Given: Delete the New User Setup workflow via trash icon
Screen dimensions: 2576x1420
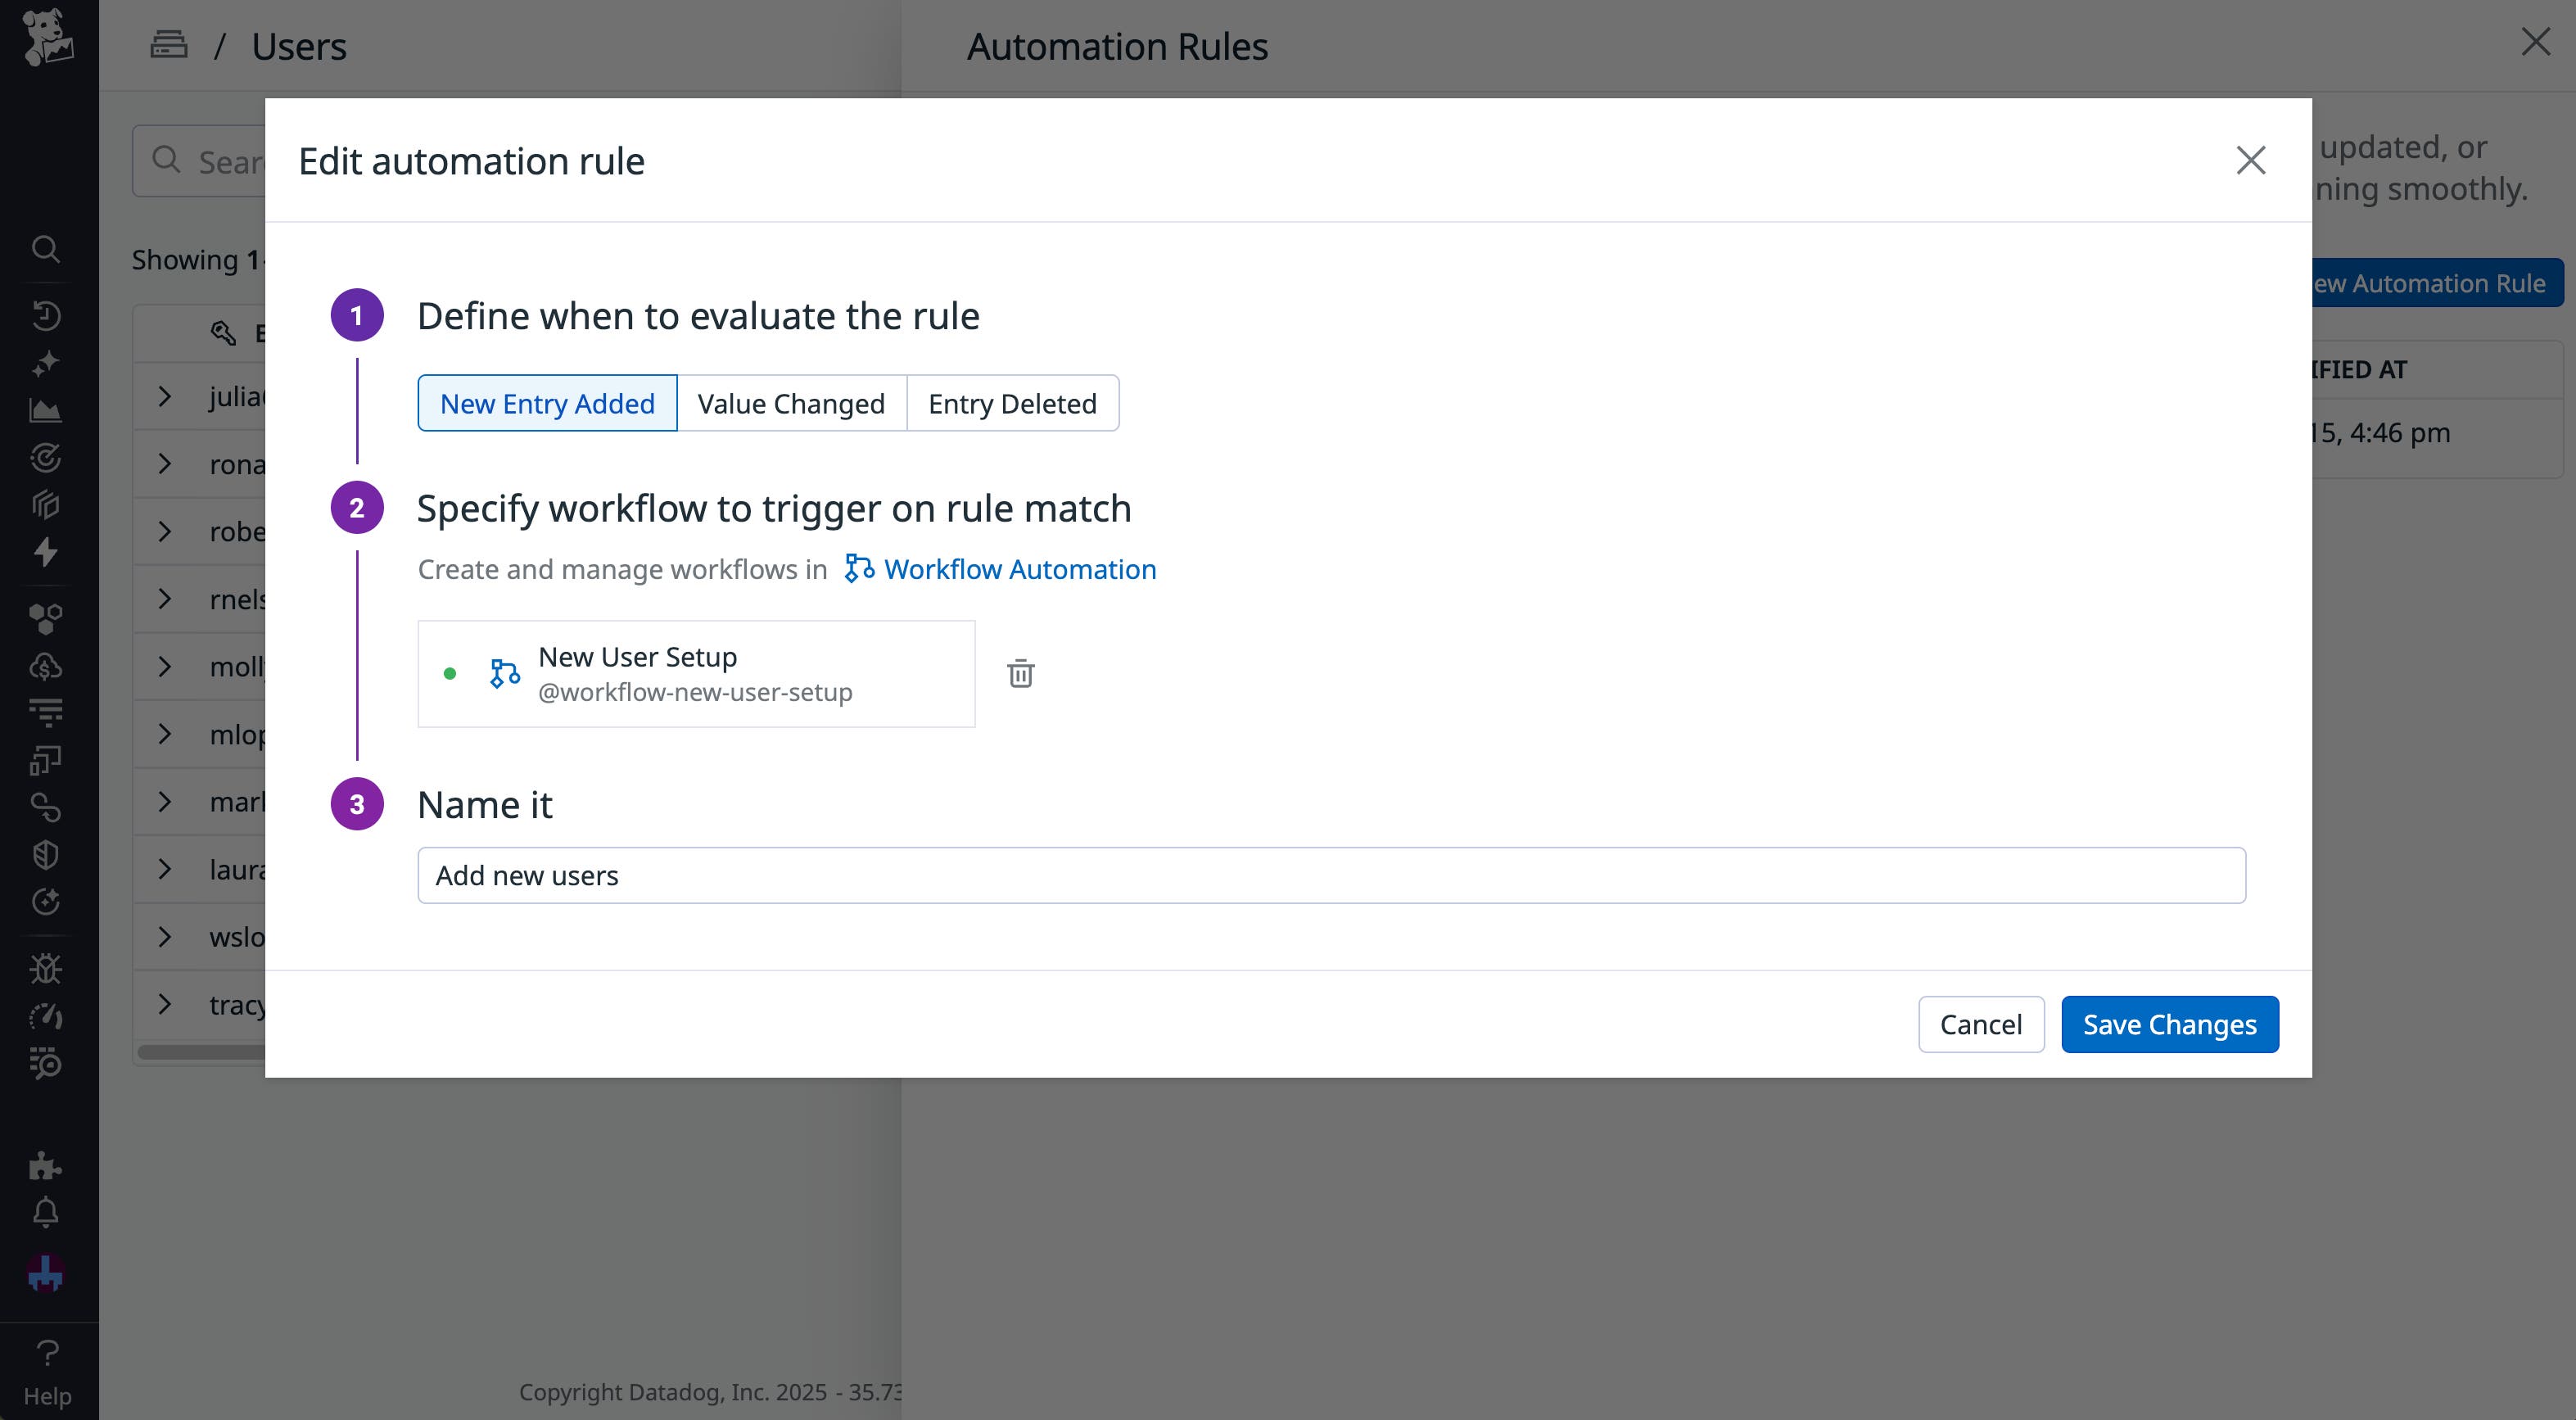Looking at the screenshot, I should tap(1021, 673).
